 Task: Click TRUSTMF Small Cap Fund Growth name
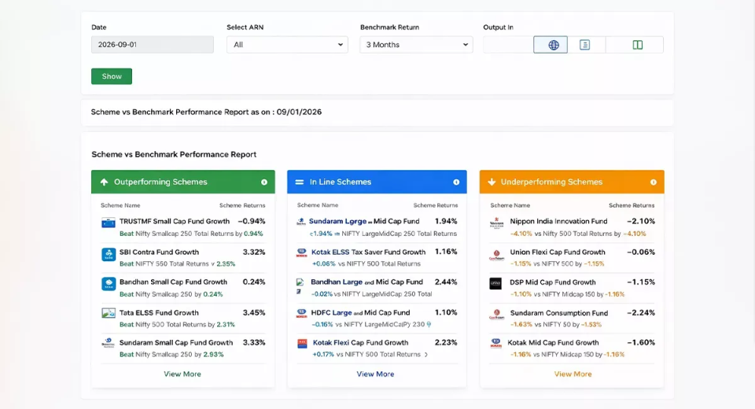click(x=175, y=221)
